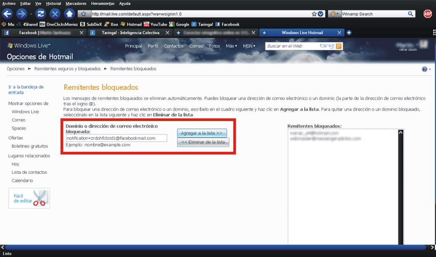Click the Bing search button icon
This screenshot has height=257, width=436.
click(x=338, y=46)
